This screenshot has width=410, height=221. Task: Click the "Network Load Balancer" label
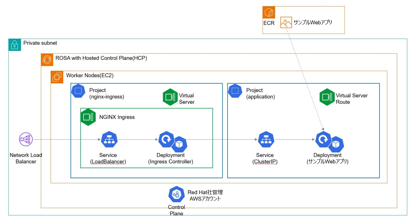(26, 158)
